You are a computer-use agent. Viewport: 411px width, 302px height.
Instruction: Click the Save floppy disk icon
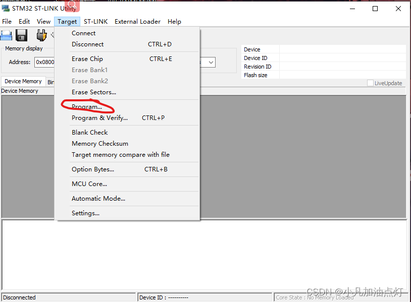tap(22, 35)
